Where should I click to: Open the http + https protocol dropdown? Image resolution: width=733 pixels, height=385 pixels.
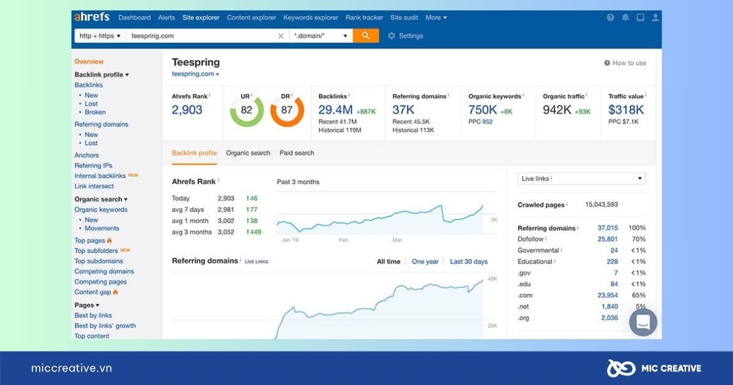coord(100,36)
